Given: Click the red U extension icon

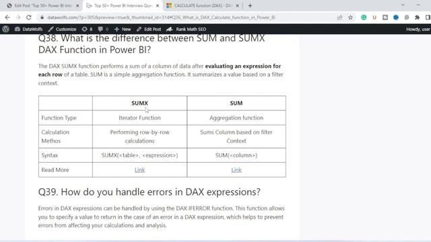Looking at the screenshot, I should (x=374, y=17).
